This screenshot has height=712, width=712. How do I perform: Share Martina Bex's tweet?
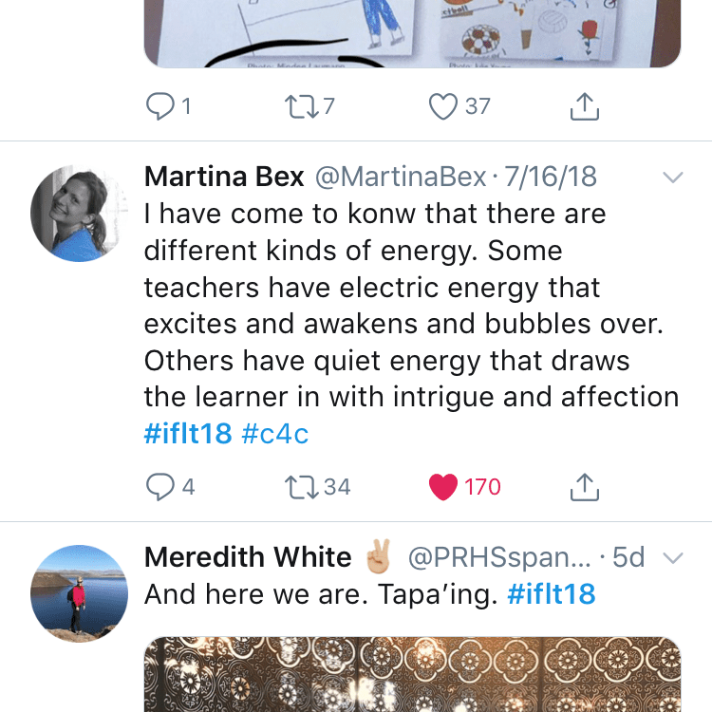point(585,486)
